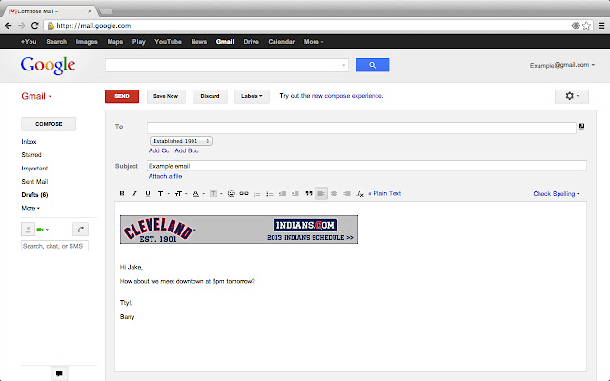Apply block quote formatting

[309, 193]
